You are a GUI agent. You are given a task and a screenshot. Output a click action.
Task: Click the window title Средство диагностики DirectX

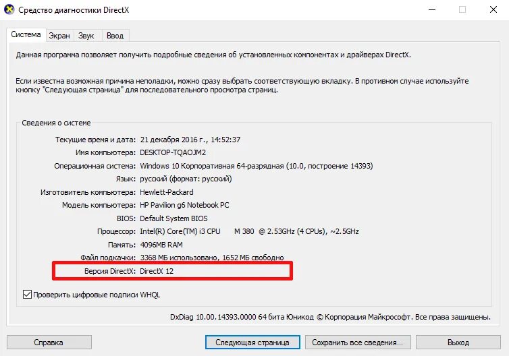tap(74, 10)
